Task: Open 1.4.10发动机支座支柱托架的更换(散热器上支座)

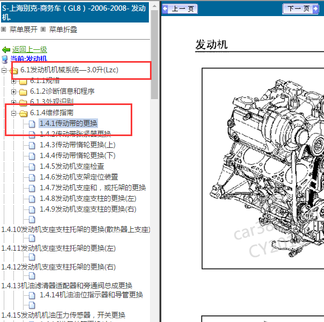Action: pyautogui.click(x=76, y=230)
